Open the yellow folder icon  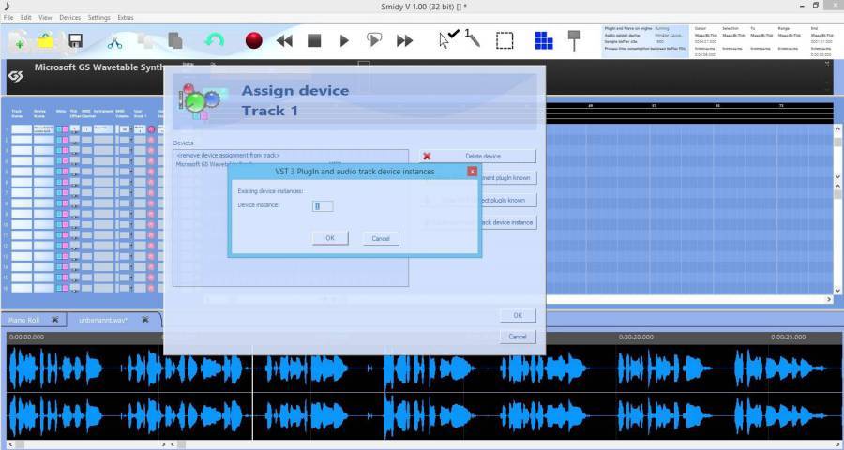tap(46, 40)
